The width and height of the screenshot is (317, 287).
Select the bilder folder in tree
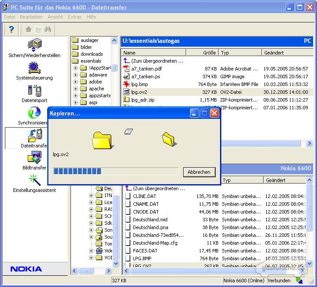click(x=86, y=47)
